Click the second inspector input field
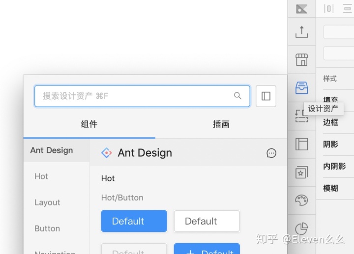 tap(339, 53)
